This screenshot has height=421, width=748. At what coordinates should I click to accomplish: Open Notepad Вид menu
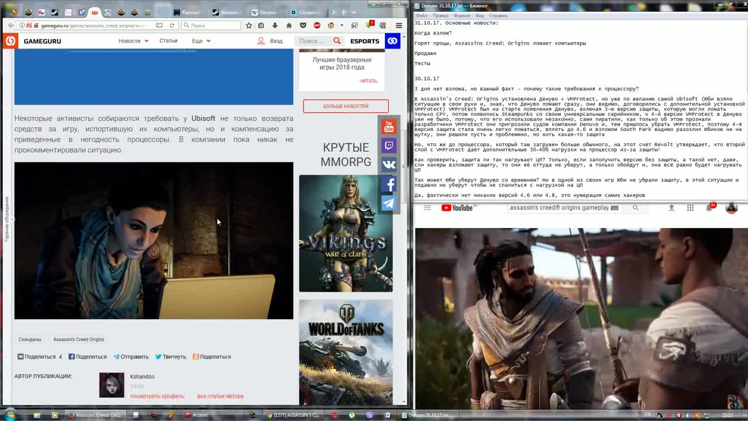pyautogui.click(x=480, y=16)
